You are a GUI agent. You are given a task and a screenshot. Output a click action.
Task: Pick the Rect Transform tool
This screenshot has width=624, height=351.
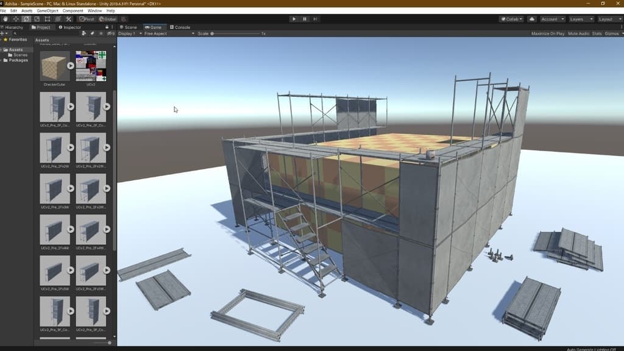pos(47,19)
